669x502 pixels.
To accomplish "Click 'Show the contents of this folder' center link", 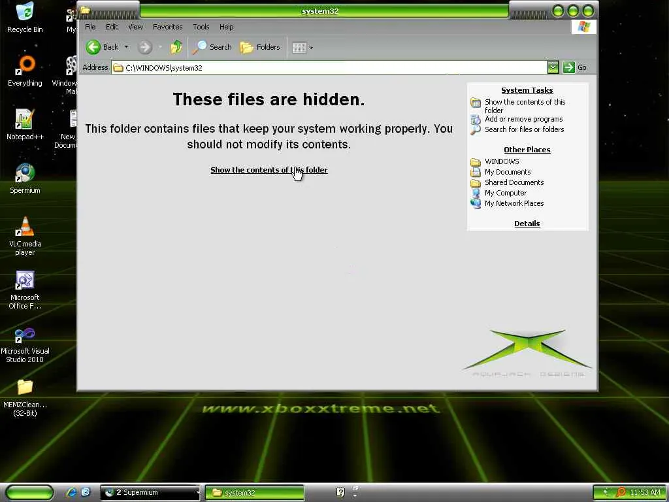I will pyautogui.click(x=269, y=170).
